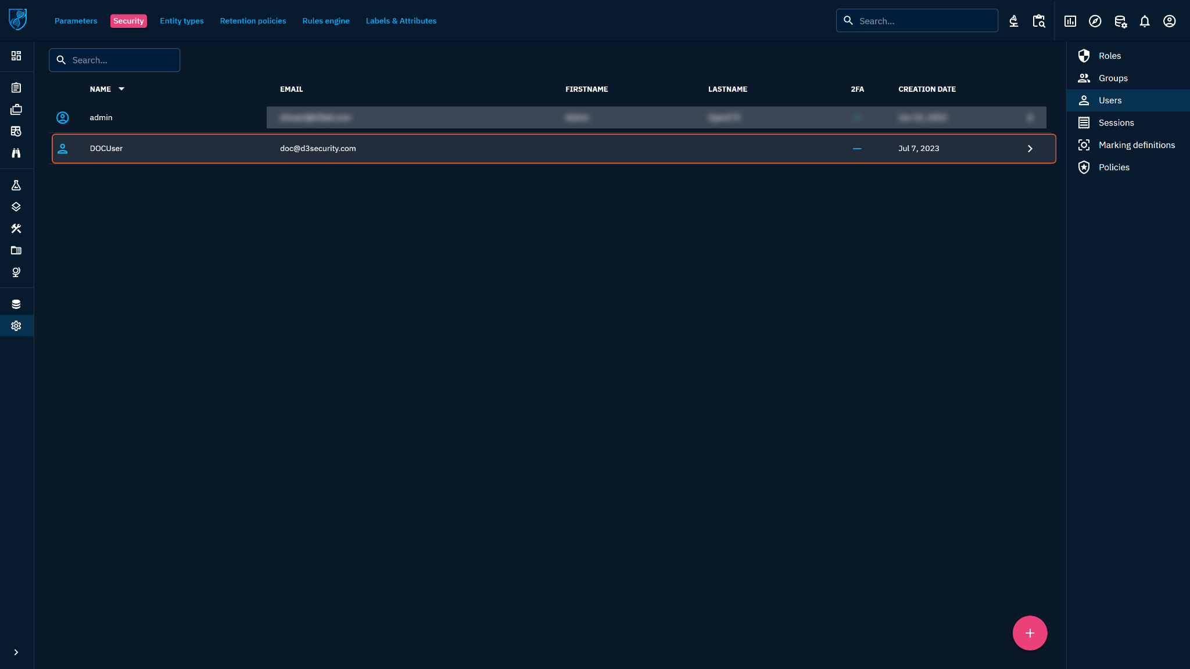This screenshot has width=1190, height=669.
Task: Click the Arsenal tools sidebar icon
Action: pos(16,229)
